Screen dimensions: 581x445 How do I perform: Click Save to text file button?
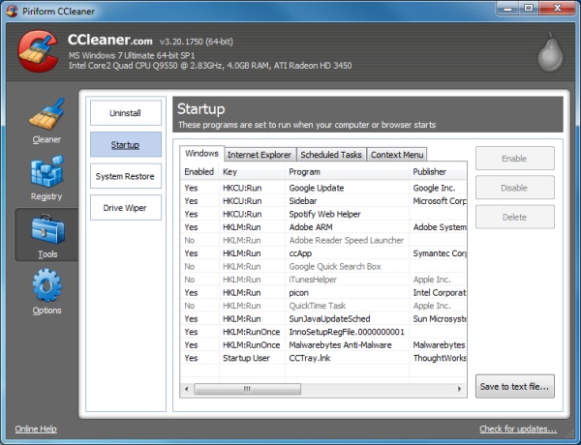coord(515,387)
